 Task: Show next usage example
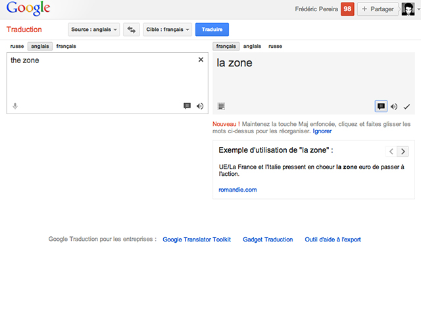pos(403,152)
